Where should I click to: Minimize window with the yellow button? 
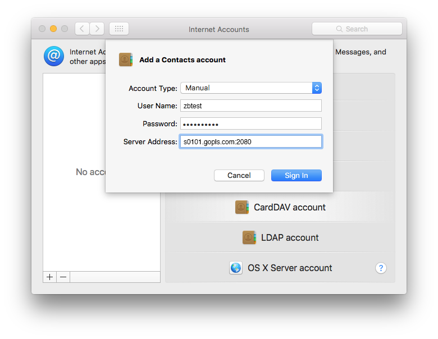point(53,29)
